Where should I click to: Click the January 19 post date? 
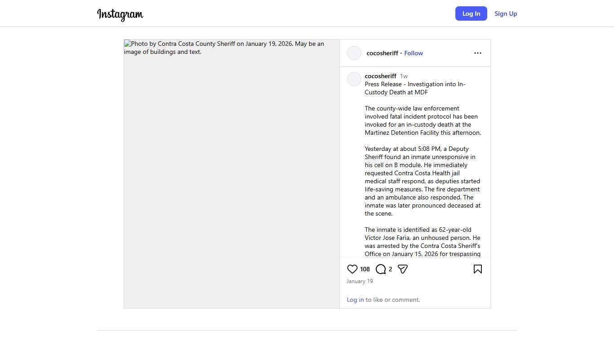(x=360, y=281)
